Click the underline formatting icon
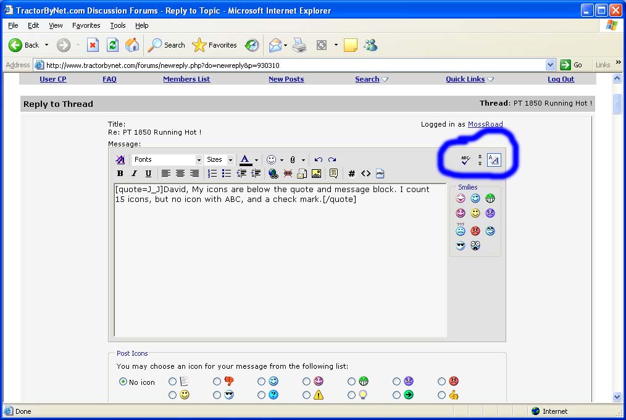 pyautogui.click(x=148, y=174)
